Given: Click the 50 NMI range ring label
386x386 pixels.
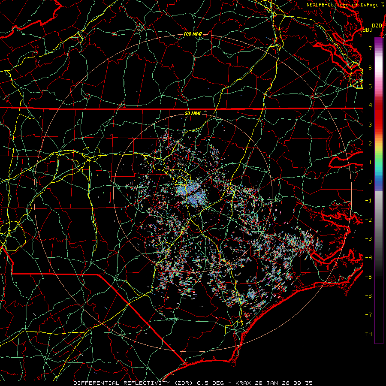Looking at the screenshot, I should click(193, 114).
